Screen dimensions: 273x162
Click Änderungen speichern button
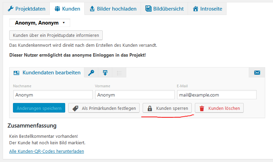click(x=39, y=108)
